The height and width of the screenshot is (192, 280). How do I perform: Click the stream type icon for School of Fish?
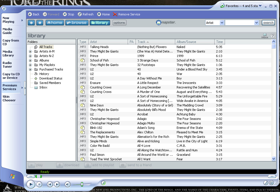(82, 60)
